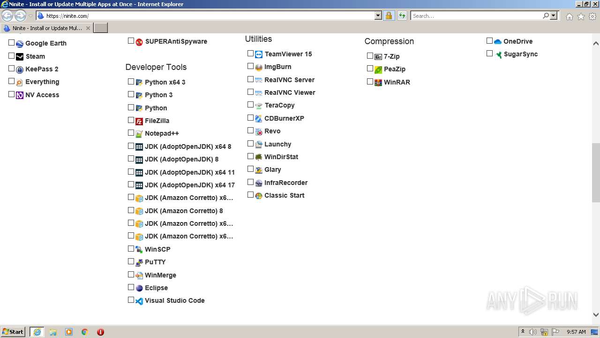This screenshot has height=338, width=600.
Task: Click the SUPERAntiSpyware icon
Action: click(139, 42)
